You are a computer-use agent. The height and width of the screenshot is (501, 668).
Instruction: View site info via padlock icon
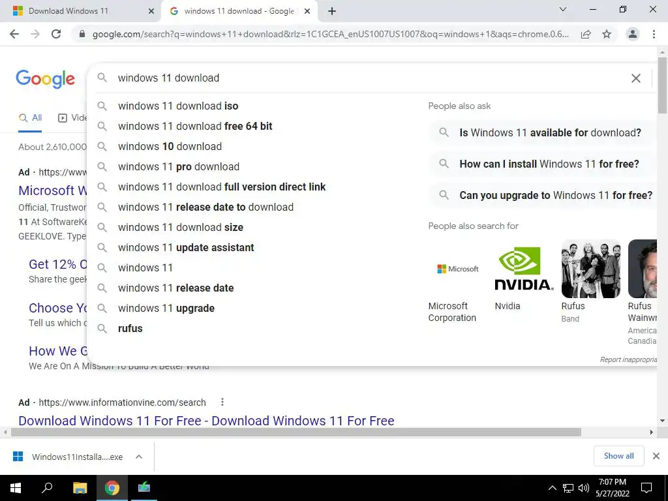tap(82, 34)
